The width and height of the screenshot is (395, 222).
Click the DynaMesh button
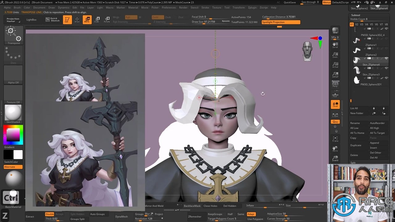tap(122, 216)
